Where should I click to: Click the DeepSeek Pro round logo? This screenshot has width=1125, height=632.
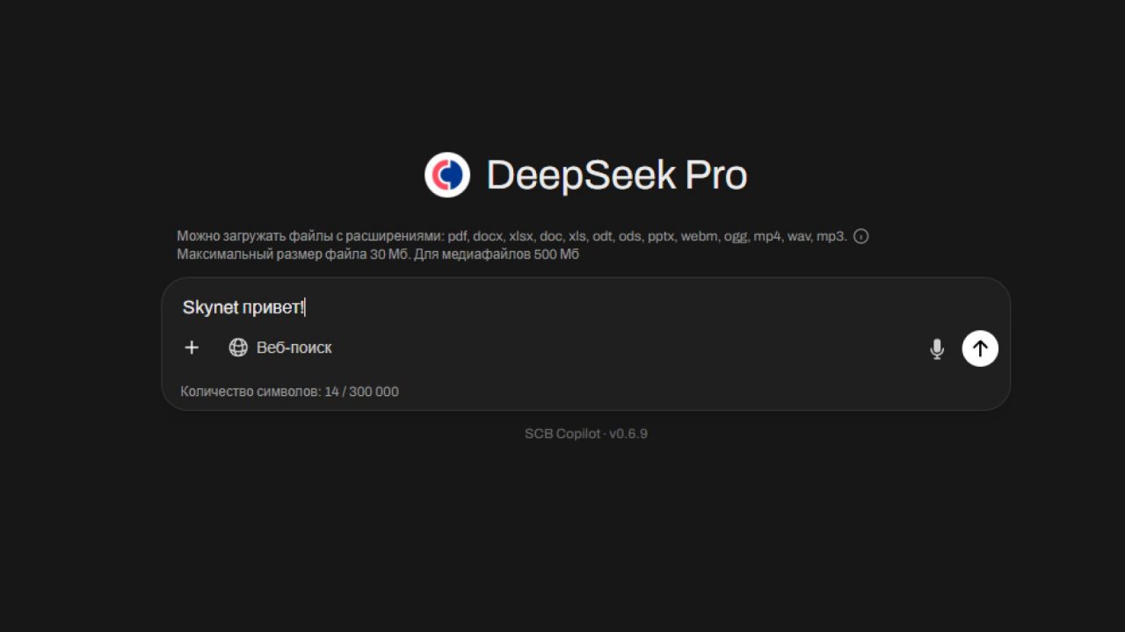pyautogui.click(x=447, y=175)
